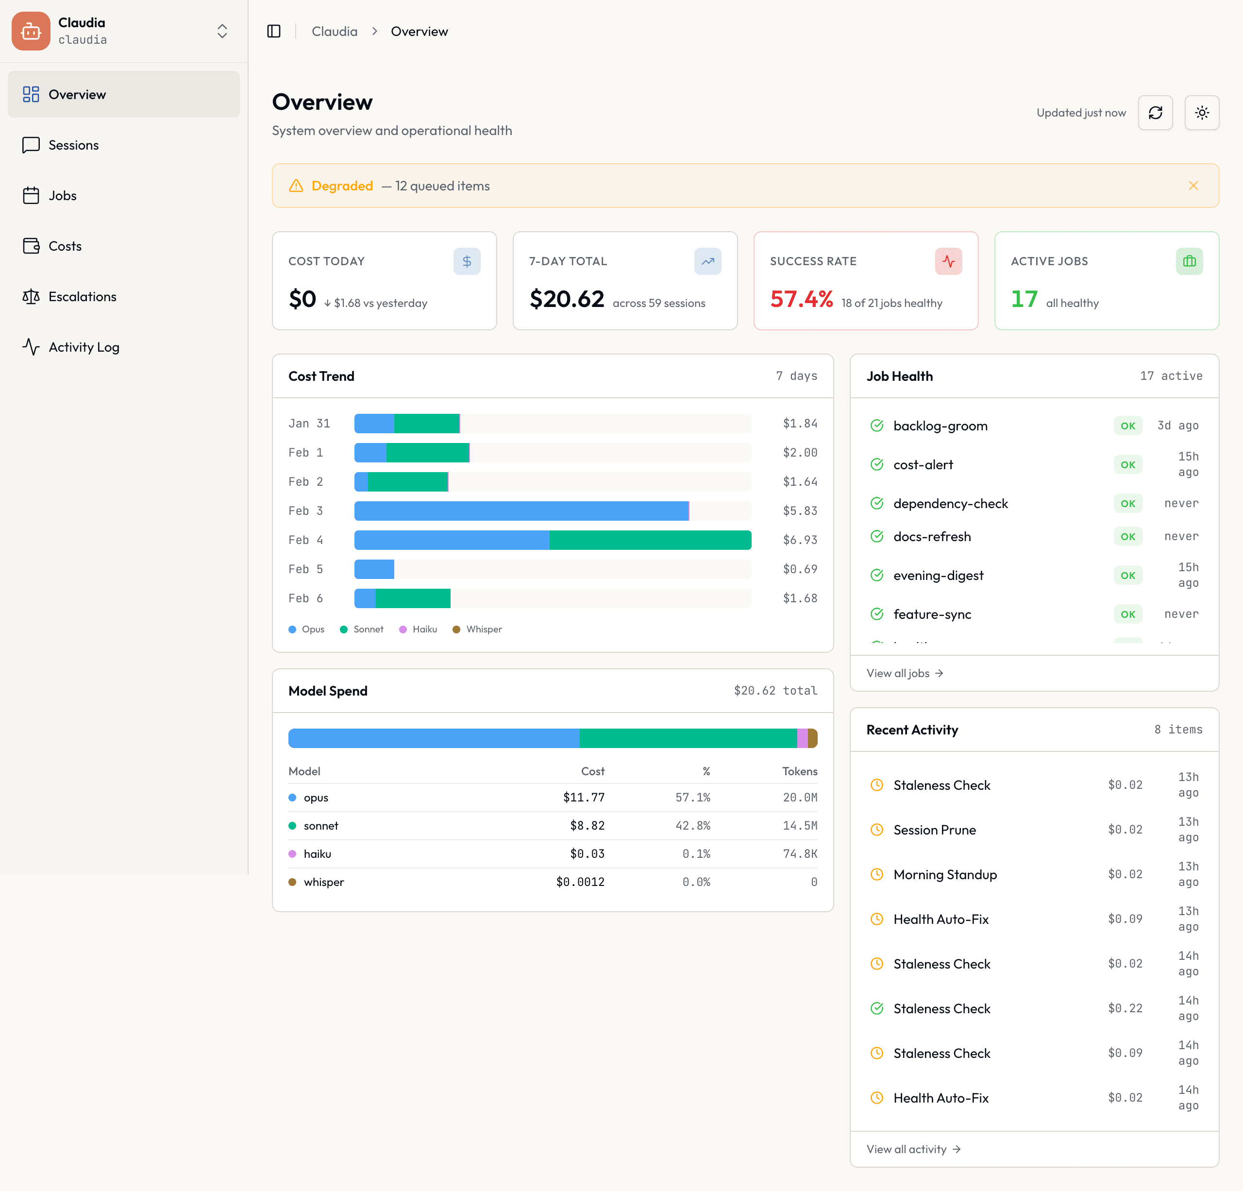The height and width of the screenshot is (1191, 1243).
Task: Toggle the sidebar with the panel icon
Action: 273,31
